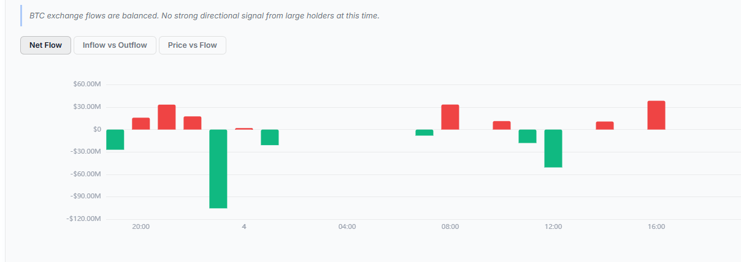Select the Price vs Flow tab
Screen dimensions: 741x262
(x=193, y=45)
